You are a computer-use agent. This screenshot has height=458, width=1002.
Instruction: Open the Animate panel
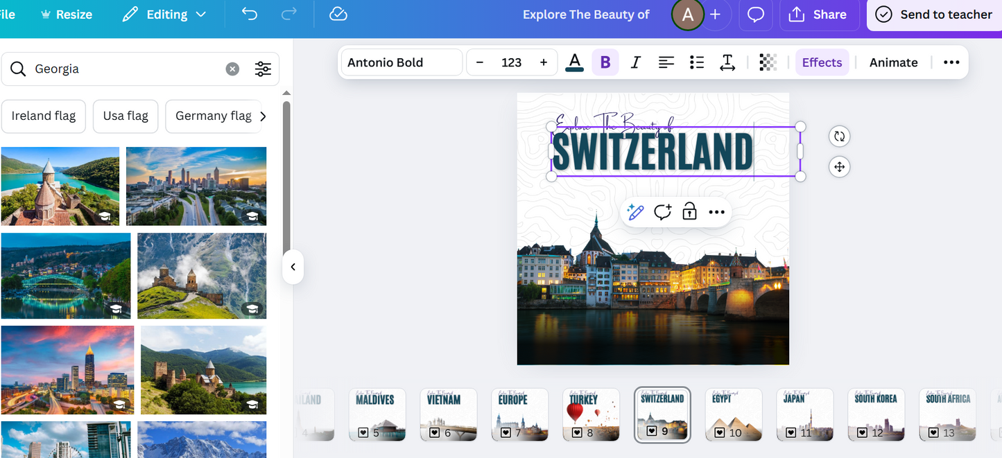click(x=893, y=62)
